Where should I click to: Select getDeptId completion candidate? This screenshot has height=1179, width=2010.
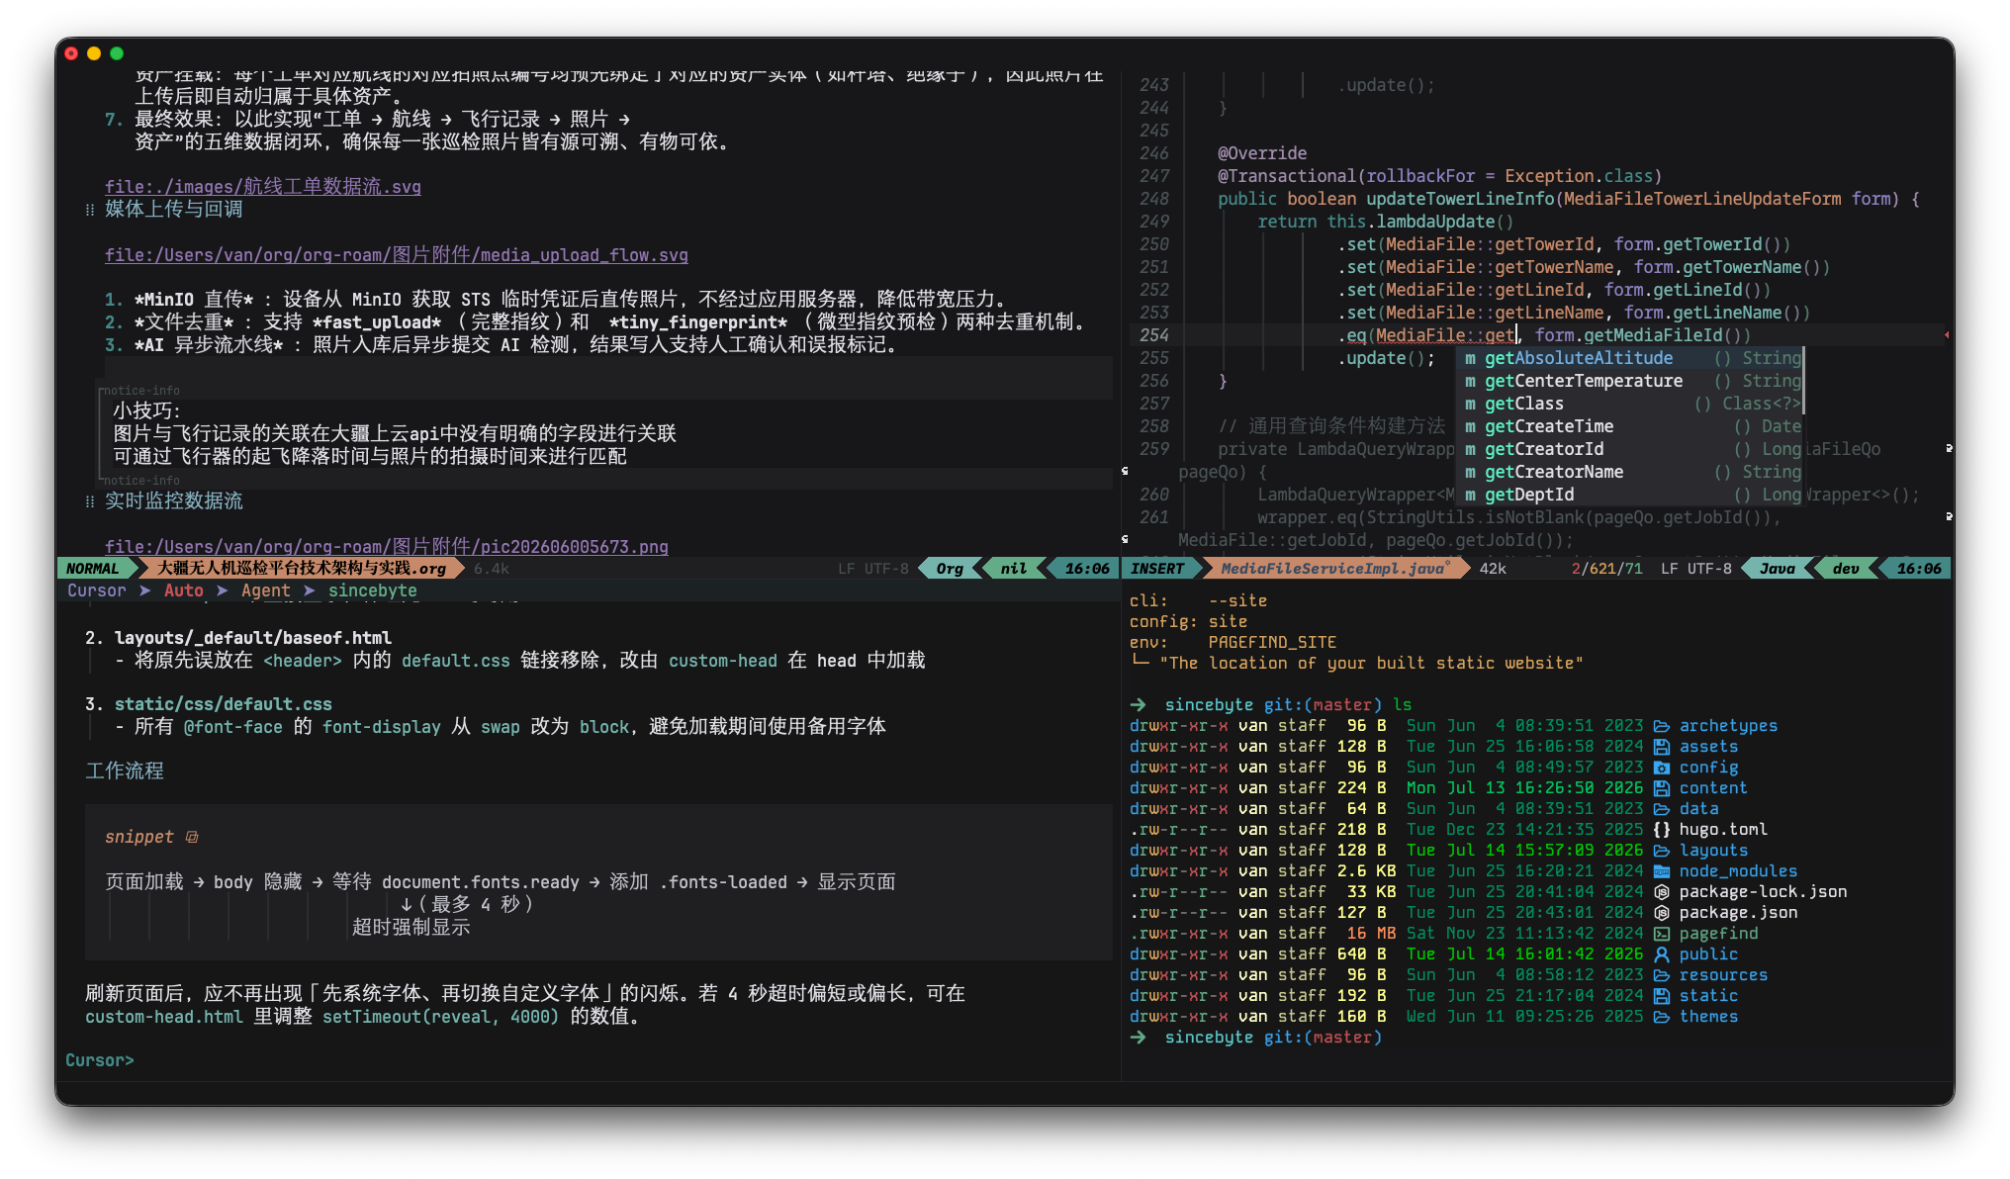tap(1631, 495)
